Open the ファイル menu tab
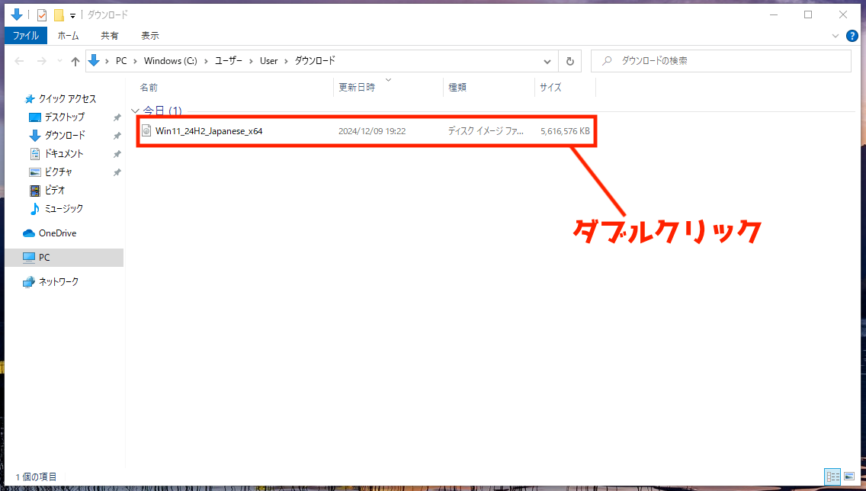The height and width of the screenshot is (491, 866). point(26,35)
